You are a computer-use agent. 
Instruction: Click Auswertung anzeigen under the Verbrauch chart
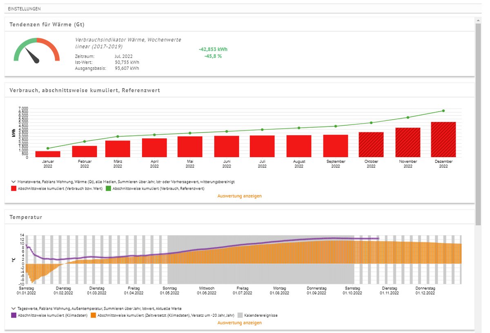pyautogui.click(x=239, y=196)
